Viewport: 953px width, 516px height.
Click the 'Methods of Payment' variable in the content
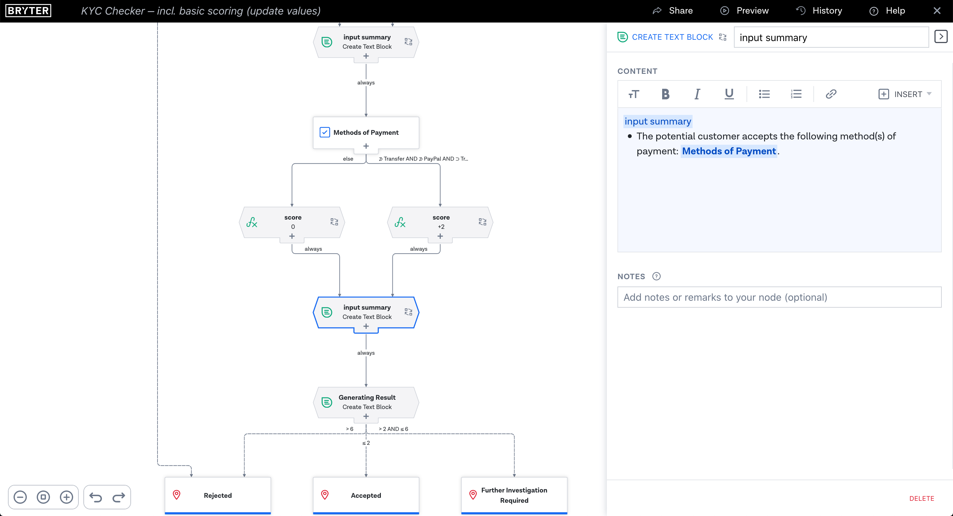729,151
